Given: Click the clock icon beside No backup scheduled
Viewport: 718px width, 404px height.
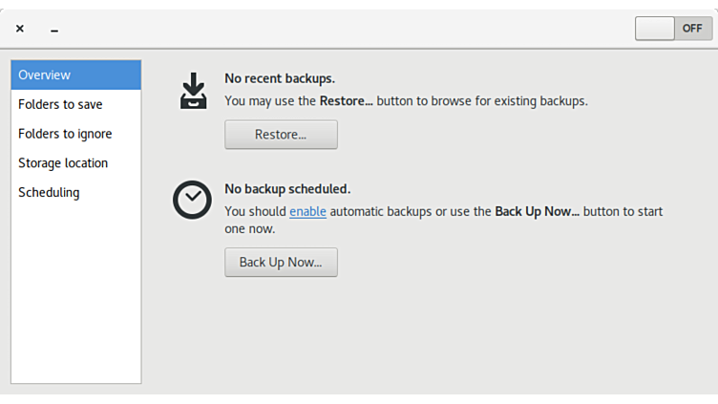Looking at the screenshot, I should pos(192,200).
